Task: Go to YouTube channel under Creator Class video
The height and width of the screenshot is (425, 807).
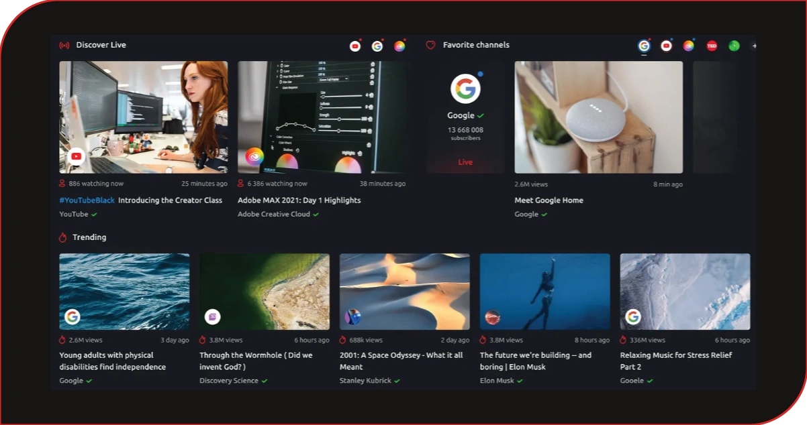Action: click(x=73, y=215)
